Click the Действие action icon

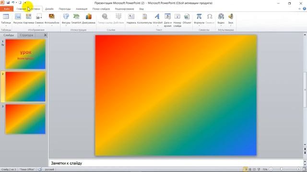[x=118, y=17]
